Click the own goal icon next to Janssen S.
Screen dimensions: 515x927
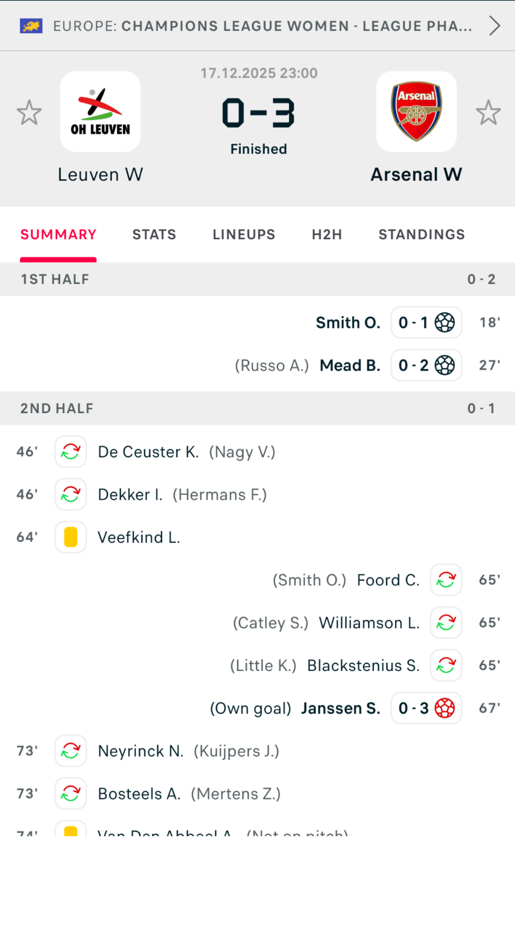(446, 708)
